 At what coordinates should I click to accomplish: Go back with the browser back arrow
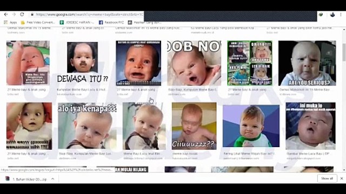pyautogui.click(x=6, y=15)
